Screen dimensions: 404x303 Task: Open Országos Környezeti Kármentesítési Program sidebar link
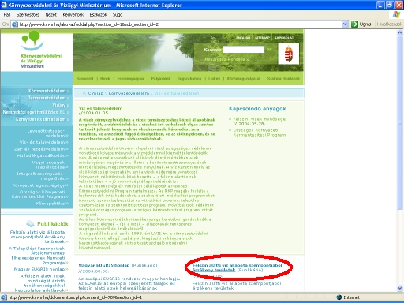tap(40, 194)
